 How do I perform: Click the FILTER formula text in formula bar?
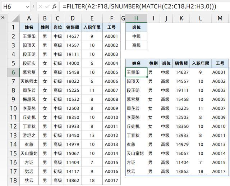click(139, 6)
